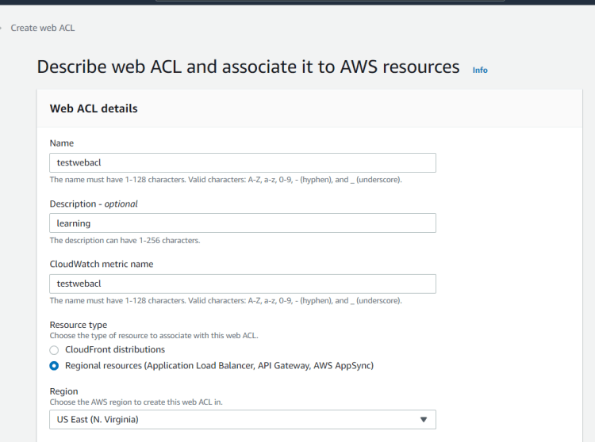Select the Regional resources radio button

tap(54, 366)
